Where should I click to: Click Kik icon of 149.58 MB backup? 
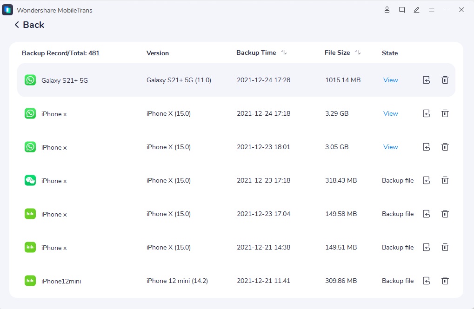pos(30,214)
